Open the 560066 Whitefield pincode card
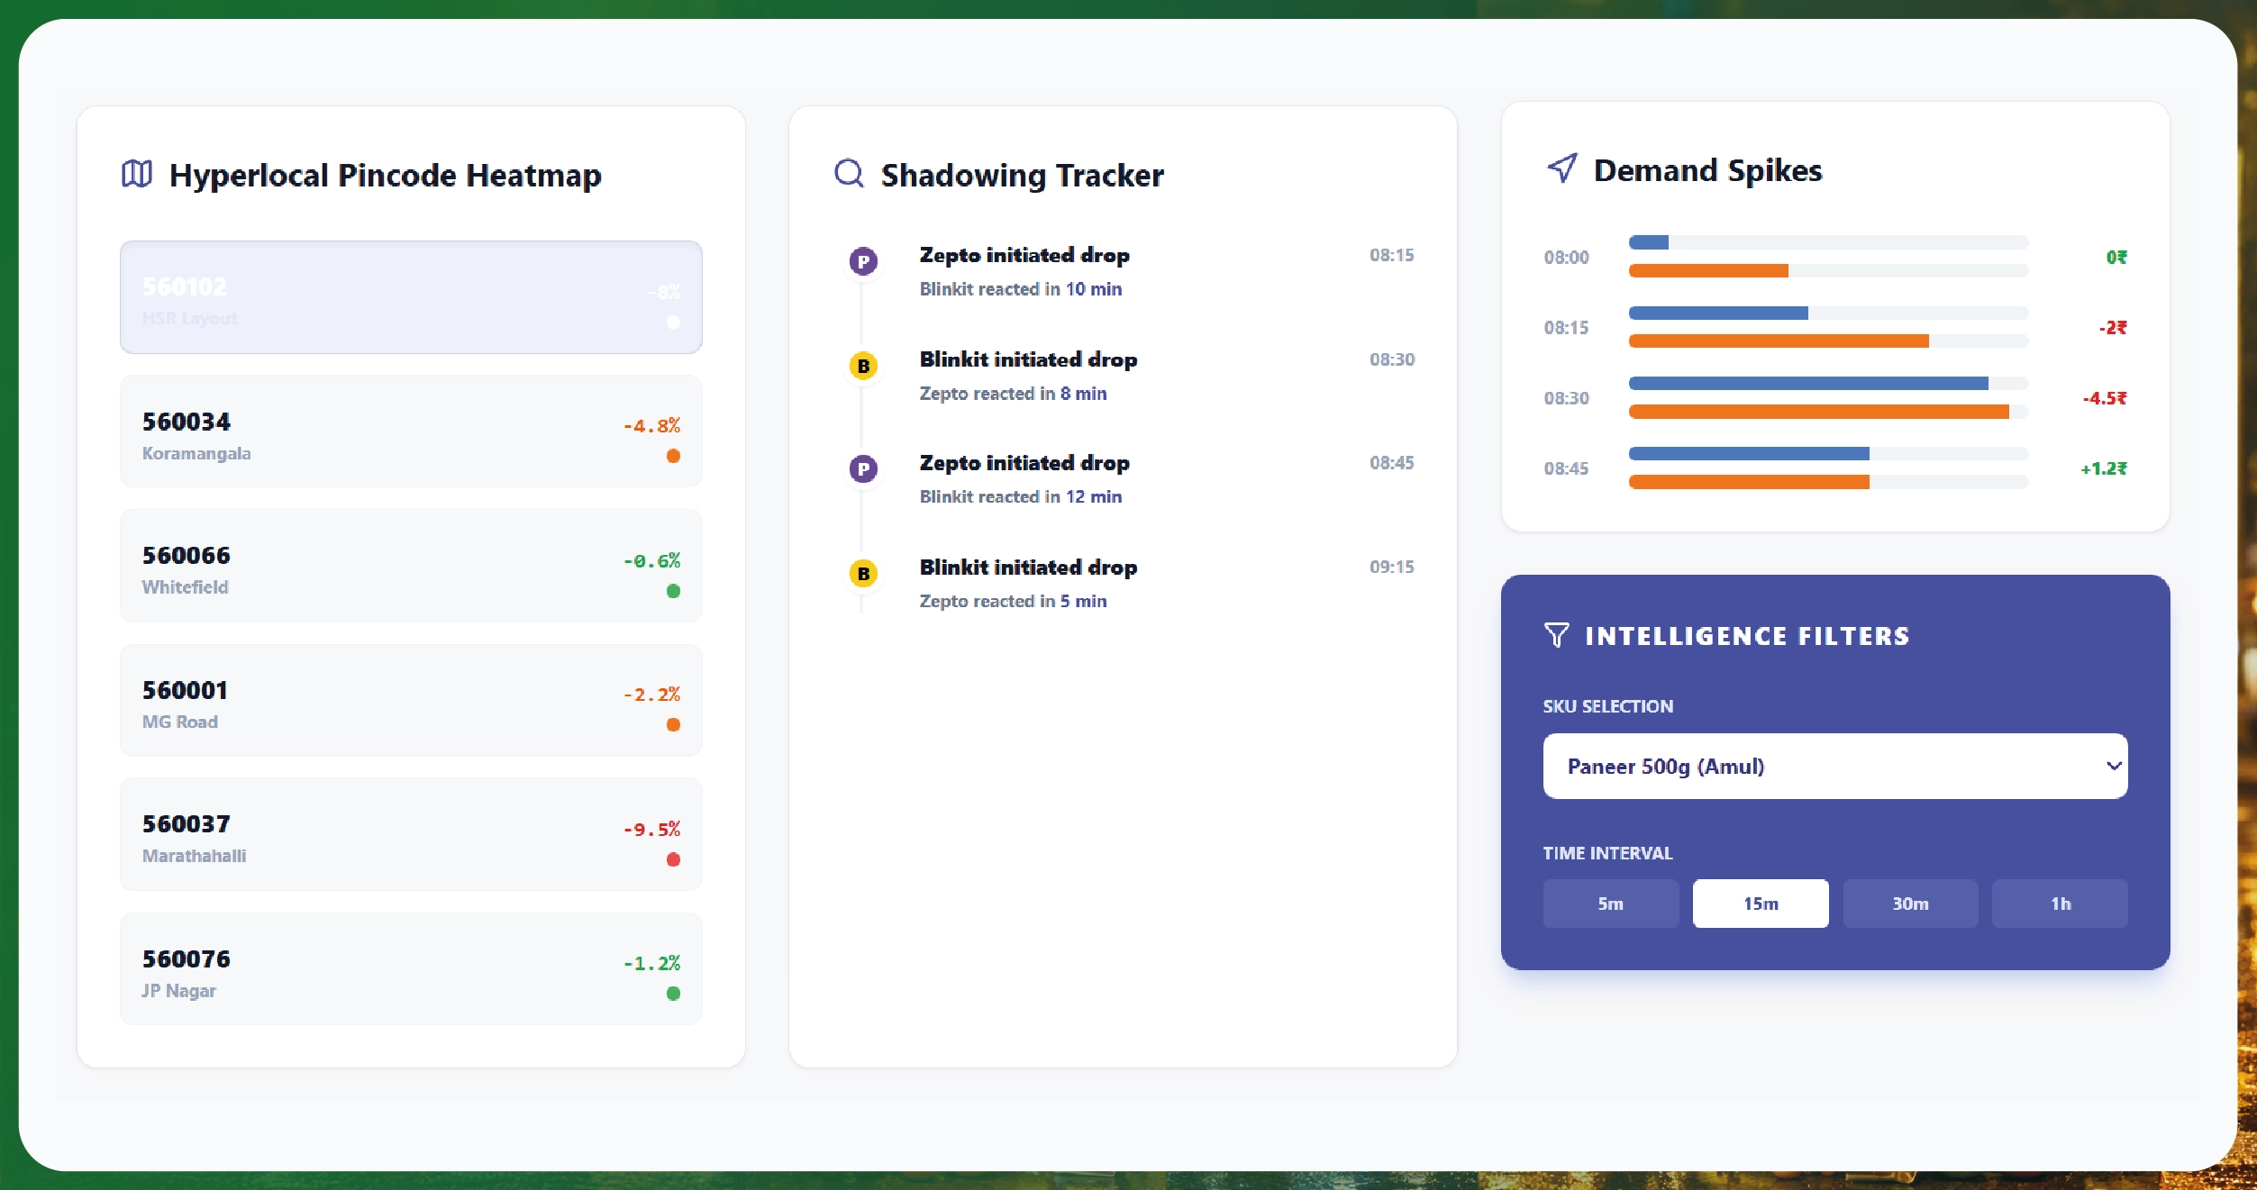 coord(411,566)
